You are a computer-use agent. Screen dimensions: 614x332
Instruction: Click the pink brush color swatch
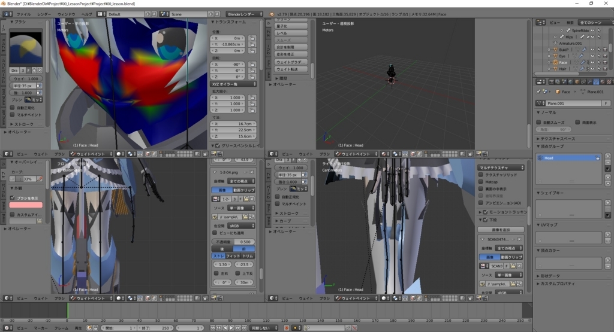coord(26,205)
